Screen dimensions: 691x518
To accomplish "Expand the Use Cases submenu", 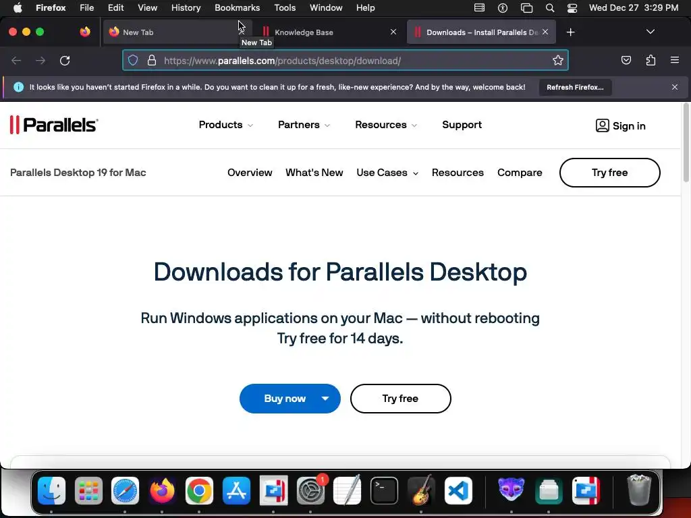I will pyautogui.click(x=387, y=173).
